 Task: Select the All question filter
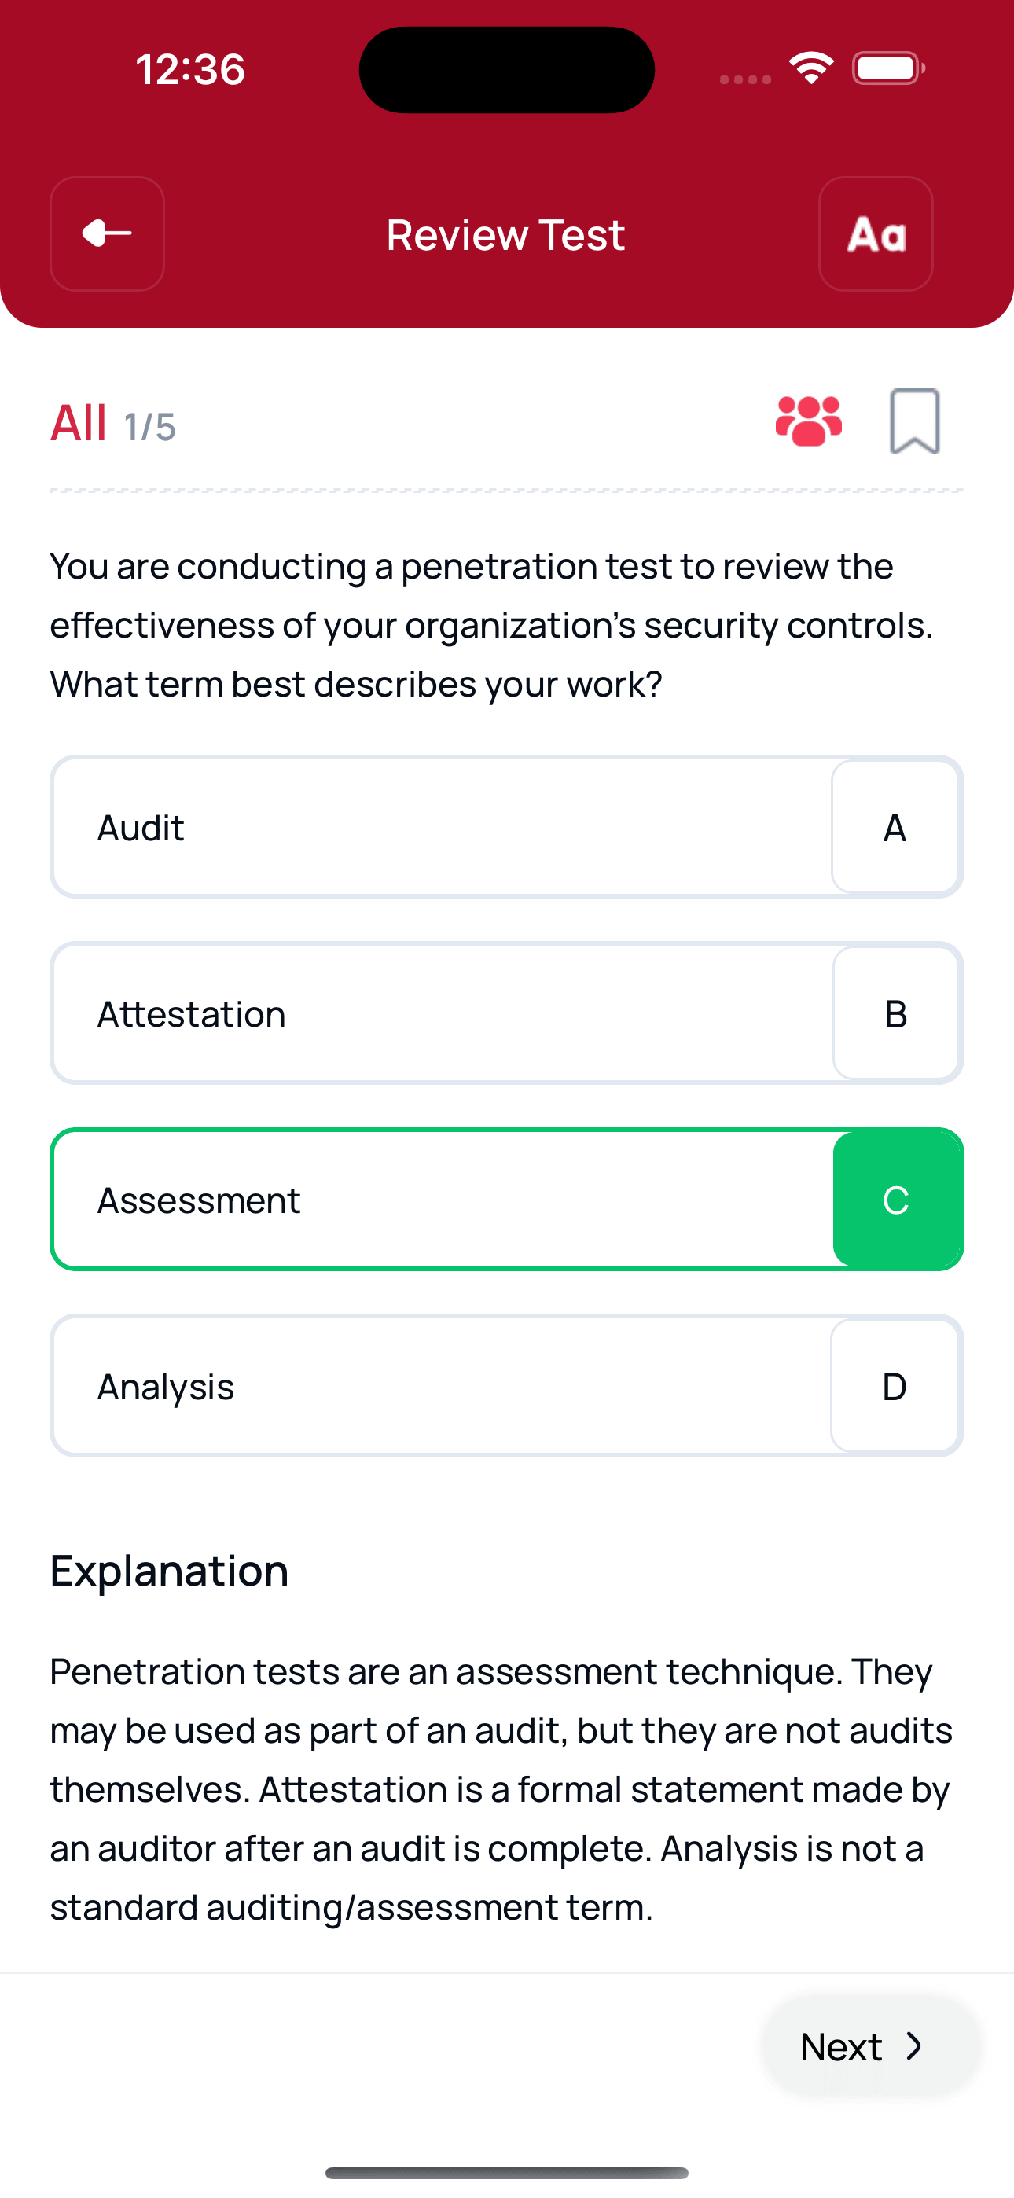(79, 423)
